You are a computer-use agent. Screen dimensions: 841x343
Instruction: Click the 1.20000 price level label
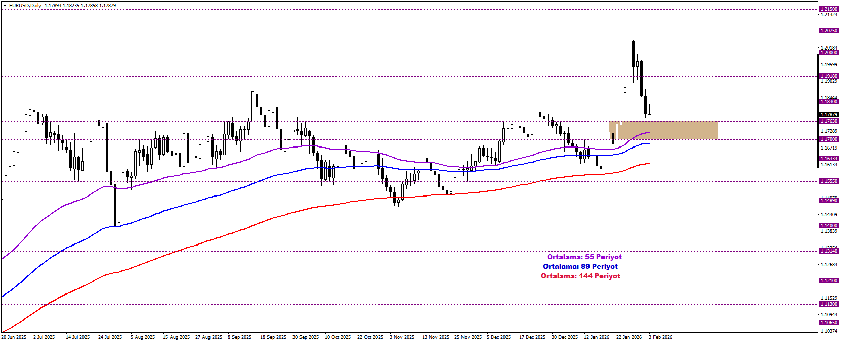pos(829,53)
